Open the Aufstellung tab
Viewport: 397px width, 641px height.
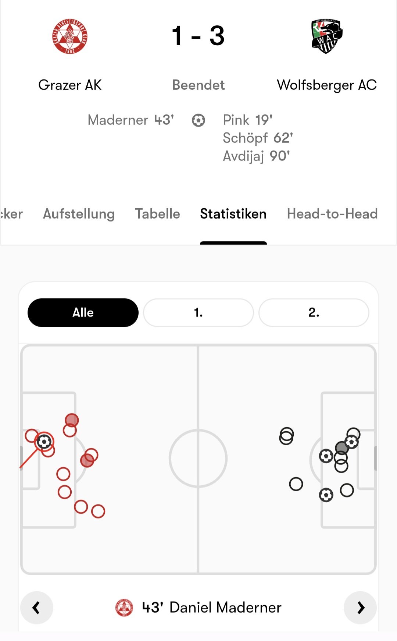pos(79,214)
